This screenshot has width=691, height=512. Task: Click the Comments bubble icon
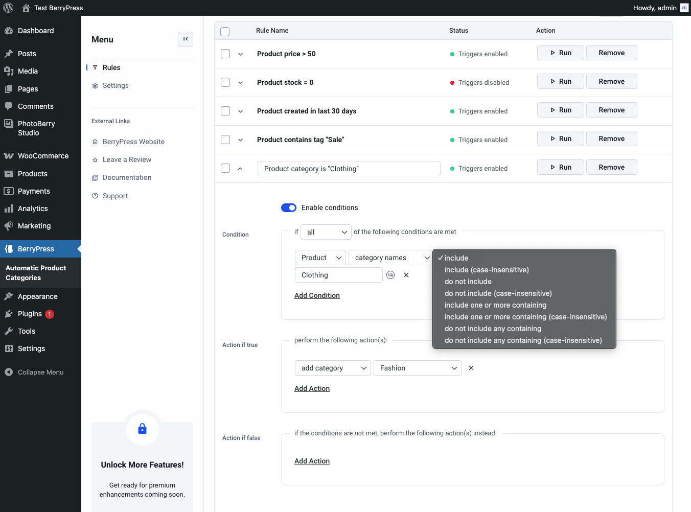click(x=9, y=106)
